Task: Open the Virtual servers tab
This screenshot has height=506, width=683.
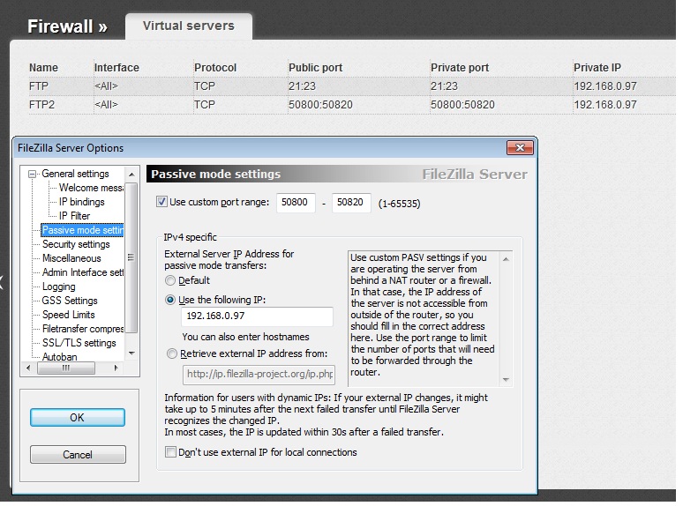Action: [x=189, y=26]
